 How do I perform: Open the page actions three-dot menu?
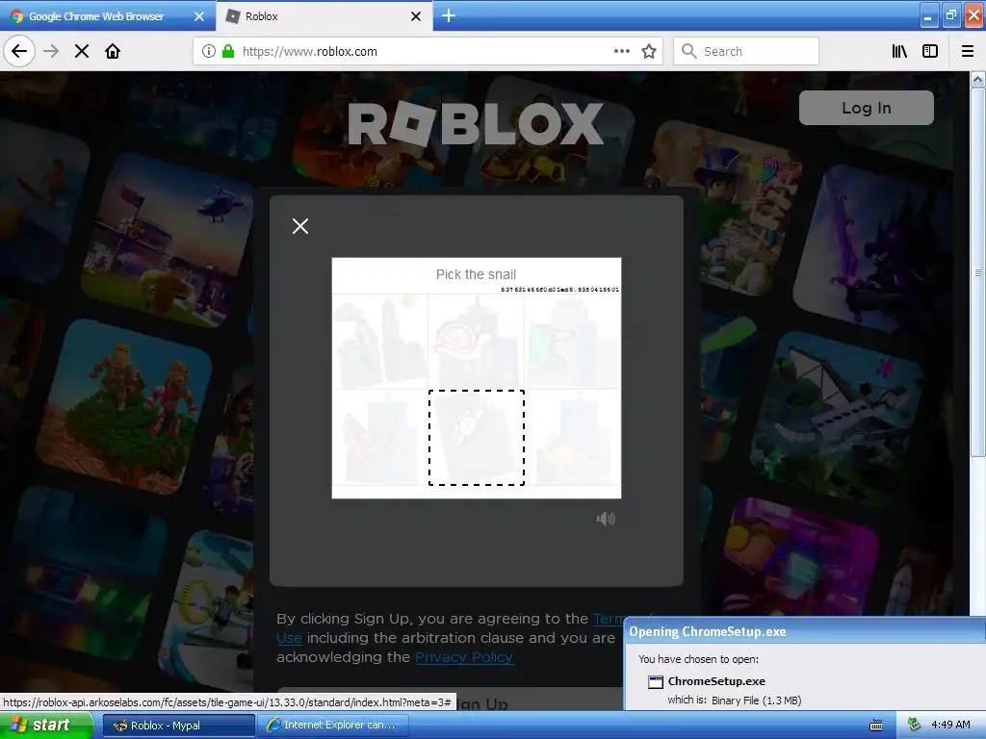tap(621, 51)
